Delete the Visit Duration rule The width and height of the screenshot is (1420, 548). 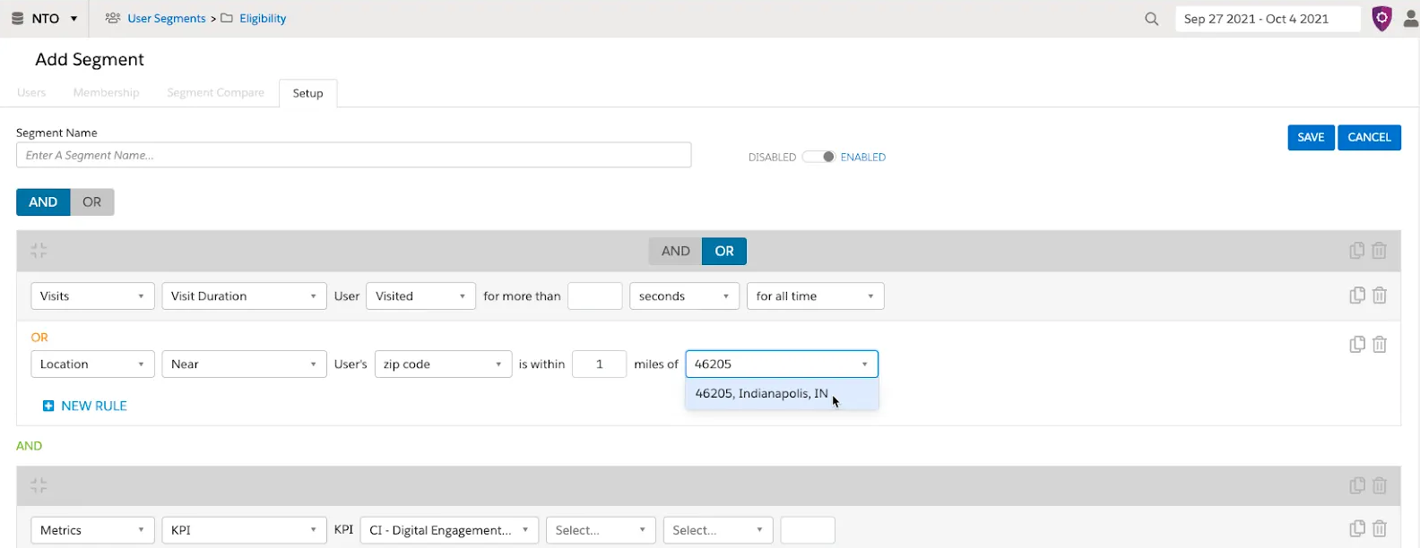pyautogui.click(x=1380, y=295)
